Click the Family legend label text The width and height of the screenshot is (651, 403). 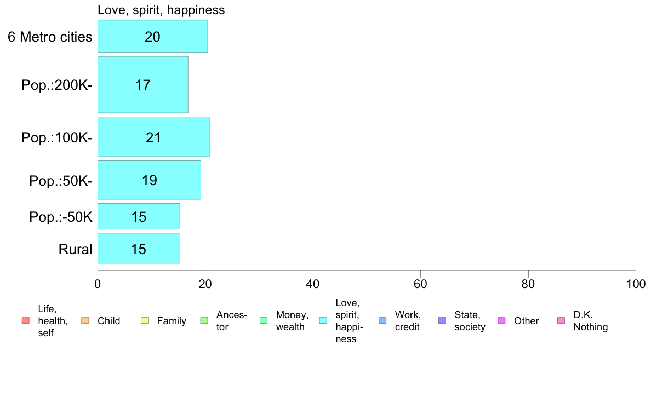[172, 321]
